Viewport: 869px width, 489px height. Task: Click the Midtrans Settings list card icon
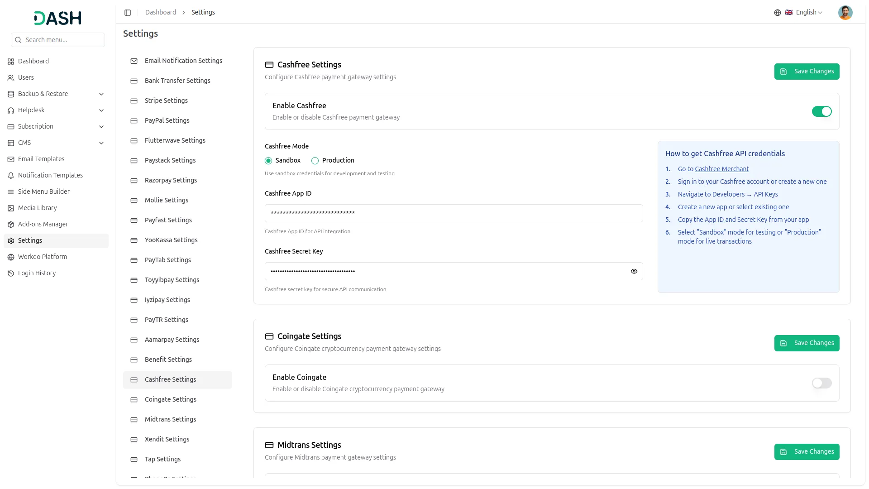click(134, 420)
